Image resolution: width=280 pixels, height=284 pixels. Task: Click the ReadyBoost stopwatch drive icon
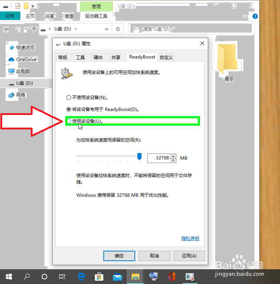coord(66,74)
